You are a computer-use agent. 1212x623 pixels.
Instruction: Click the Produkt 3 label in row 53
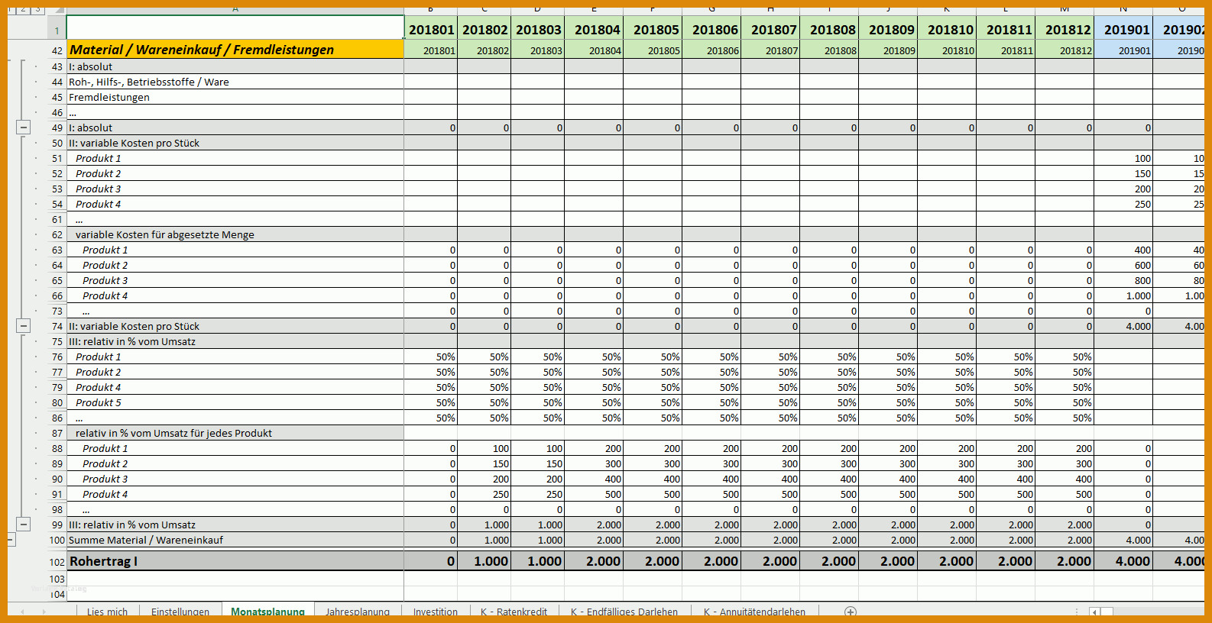[235, 189]
